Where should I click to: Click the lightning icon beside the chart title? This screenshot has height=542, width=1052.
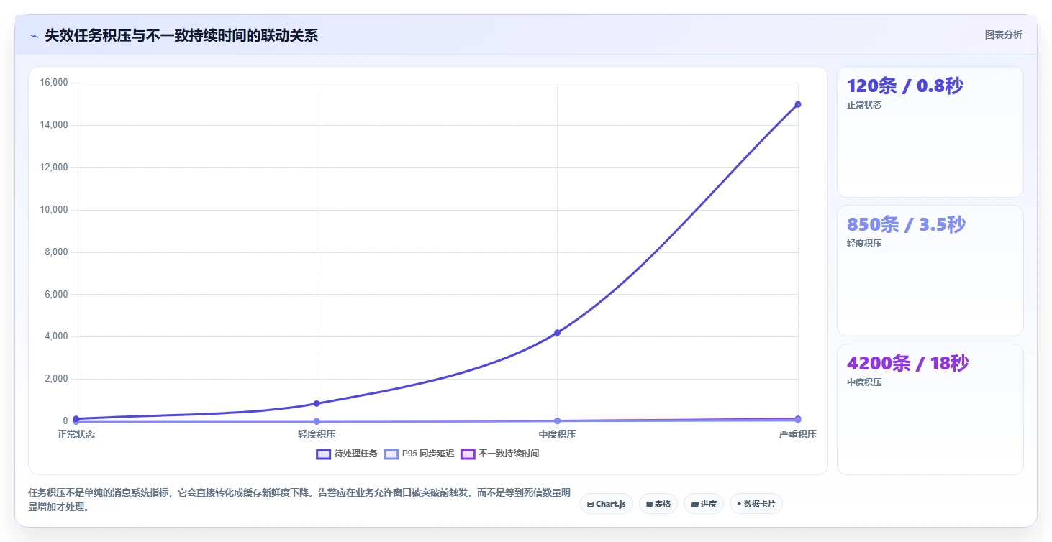point(34,36)
